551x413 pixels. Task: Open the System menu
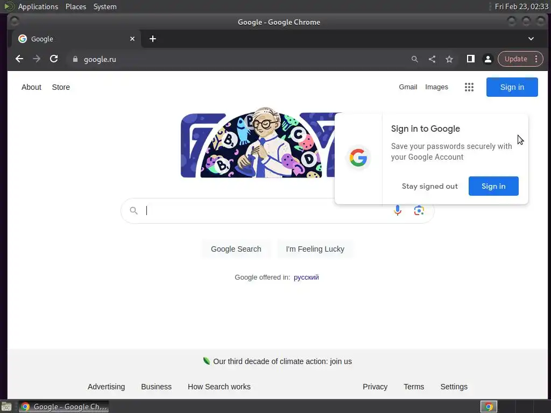click(105, 6)
